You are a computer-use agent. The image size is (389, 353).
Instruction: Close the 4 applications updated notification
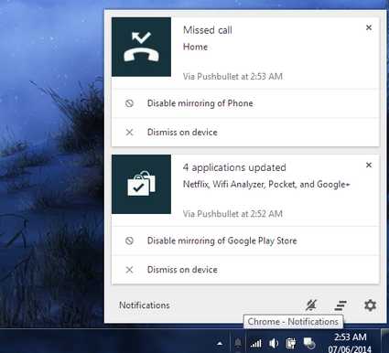coord(369,165)
